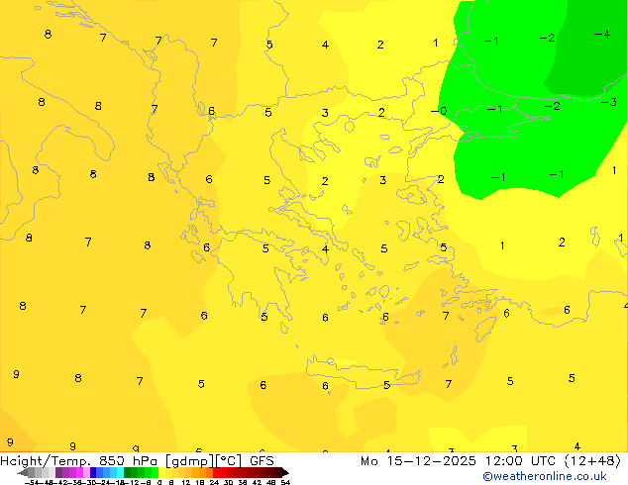Click the 'GFS' model label
628x485 pixels.
pyautogui.click(x=262, y=461)
